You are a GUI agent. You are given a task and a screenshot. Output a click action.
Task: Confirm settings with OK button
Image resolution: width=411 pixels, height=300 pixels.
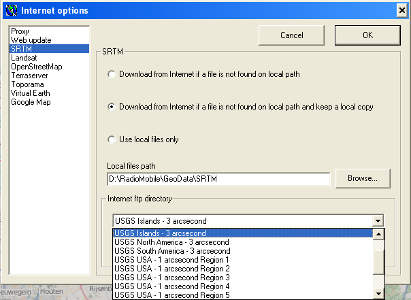click(x=367, y=35)
